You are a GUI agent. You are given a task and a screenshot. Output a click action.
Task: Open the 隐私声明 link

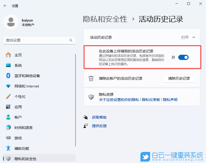pos(170,100)
